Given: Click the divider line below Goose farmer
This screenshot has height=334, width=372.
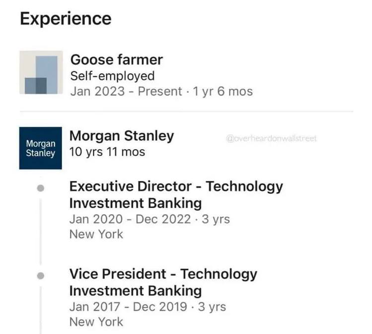Looking at the screenshot, I should pos(186,112).
